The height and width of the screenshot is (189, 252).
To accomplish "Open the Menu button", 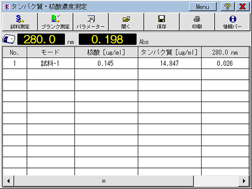I will [x=202, y=7].
